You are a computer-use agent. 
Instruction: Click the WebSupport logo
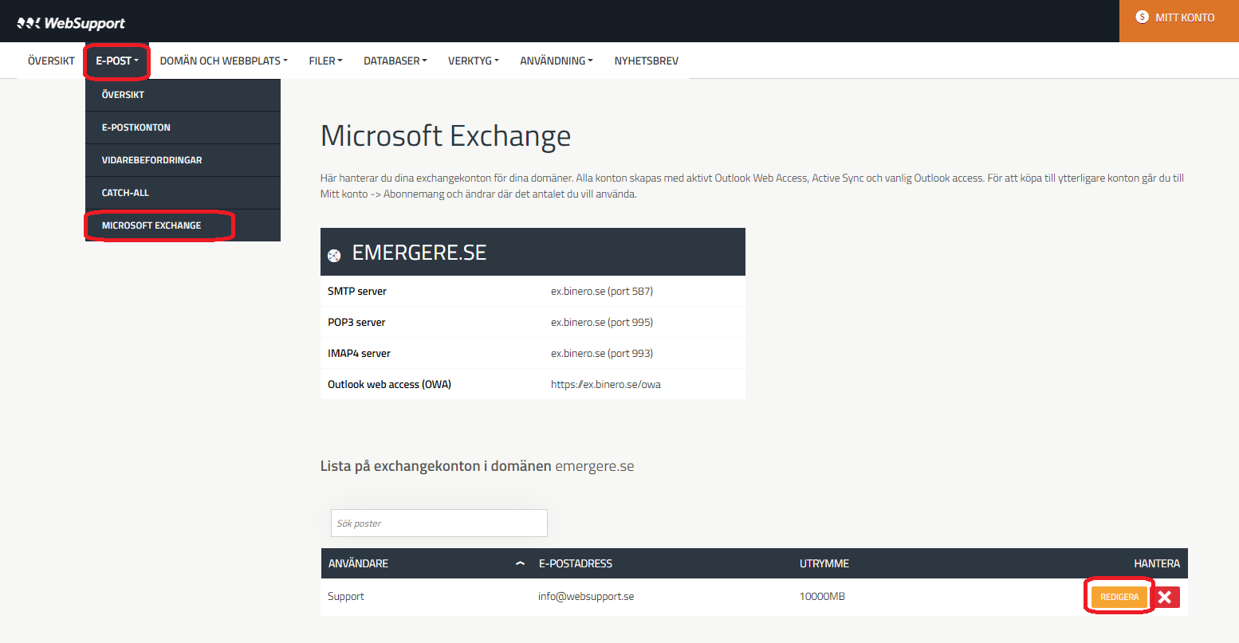point(71,23)
